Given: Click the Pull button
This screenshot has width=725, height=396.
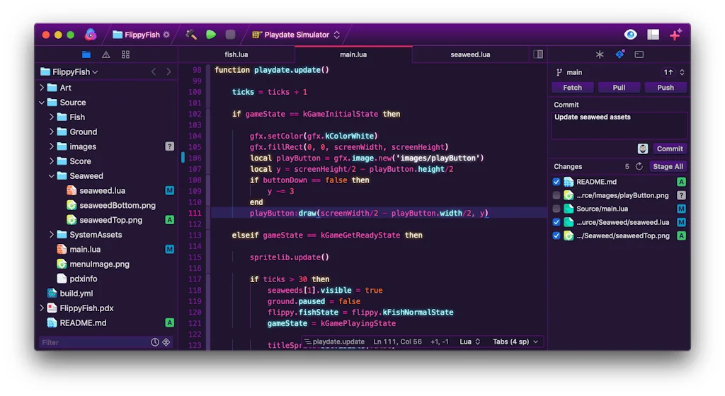Looking at the screenshot, I should 619,88.
